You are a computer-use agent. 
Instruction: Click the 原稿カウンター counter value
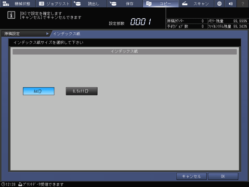[203, 21]
